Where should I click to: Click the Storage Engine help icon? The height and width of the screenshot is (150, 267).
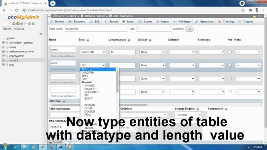198,109
